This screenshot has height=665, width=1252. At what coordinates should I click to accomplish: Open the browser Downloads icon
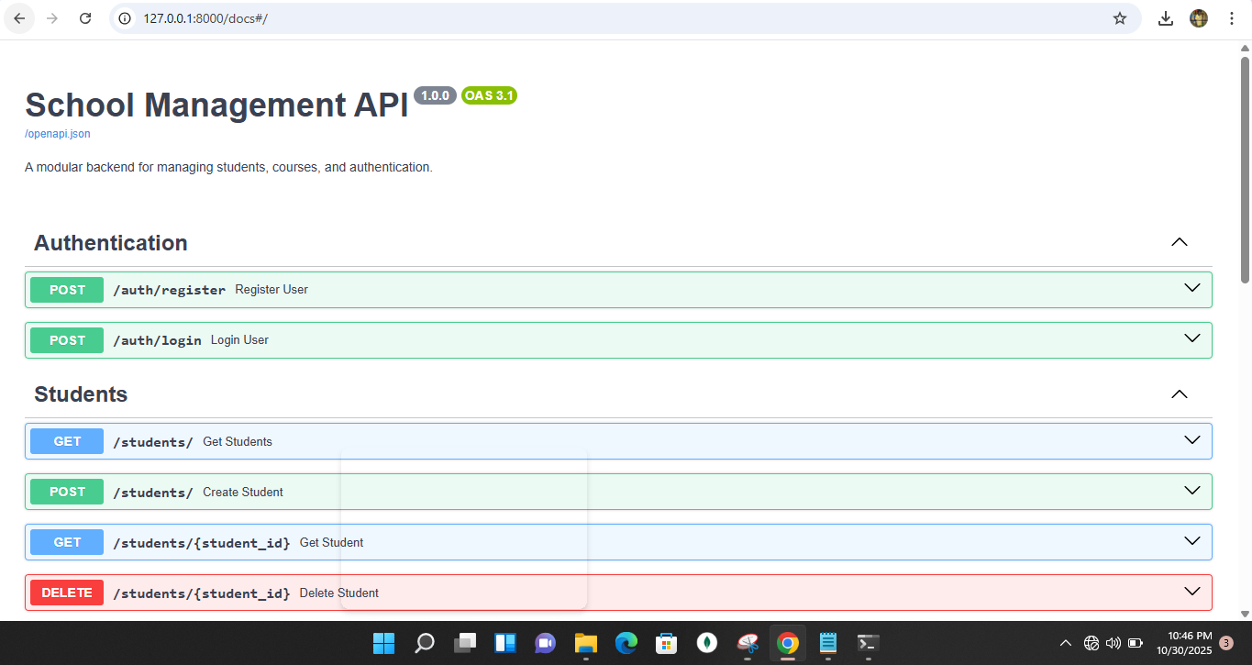(1165, 18)
